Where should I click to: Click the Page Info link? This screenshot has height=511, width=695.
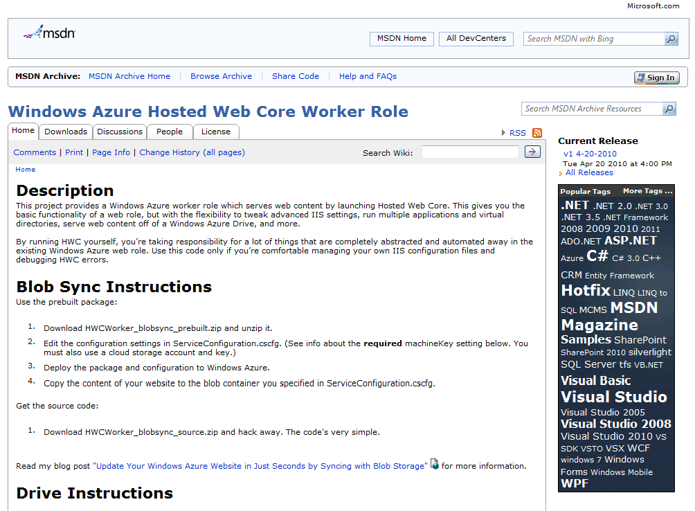[111, 152]
